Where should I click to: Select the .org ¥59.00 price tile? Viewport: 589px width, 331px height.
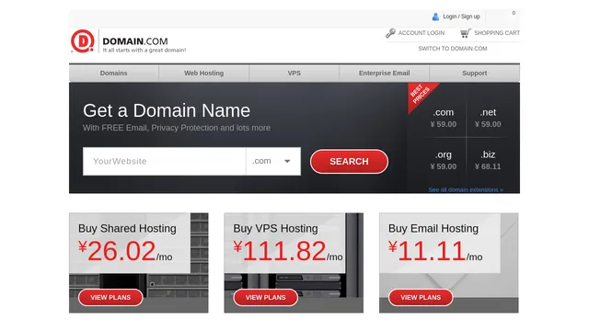444,160
